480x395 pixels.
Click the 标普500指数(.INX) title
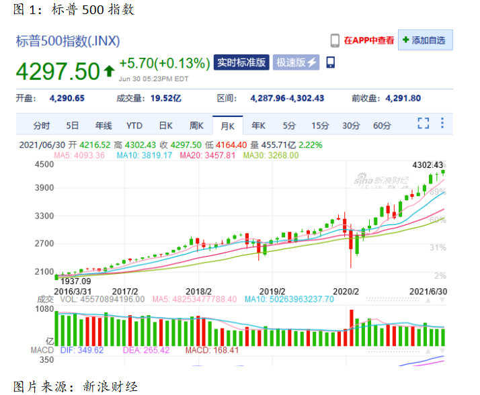click(x=68, y=41)
